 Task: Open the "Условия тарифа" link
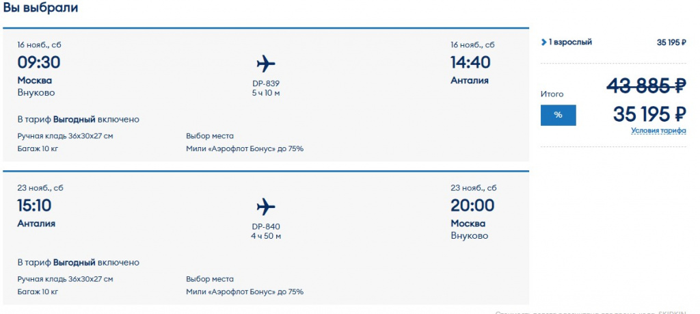pyautogui.click(x=658, y=131)
